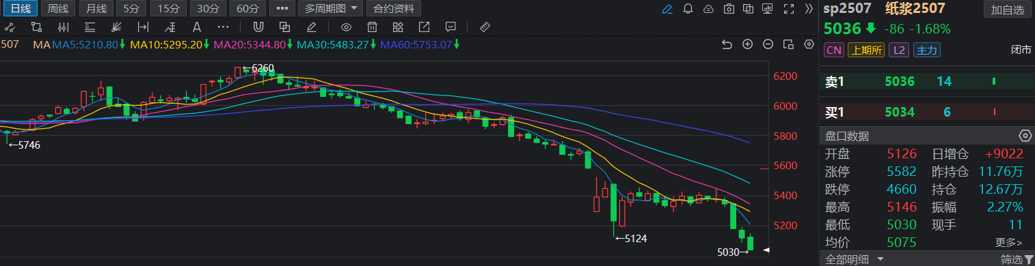Switch to the 周线 period tab
1035x266 pixels.
pyautogui.click(x=58, y=9)
